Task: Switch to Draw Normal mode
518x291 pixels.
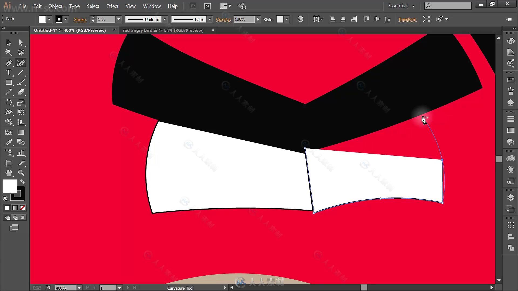Action: tap(7, 217)
